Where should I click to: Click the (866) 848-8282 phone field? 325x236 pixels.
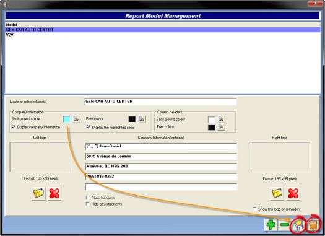click(x=161, y=177)
